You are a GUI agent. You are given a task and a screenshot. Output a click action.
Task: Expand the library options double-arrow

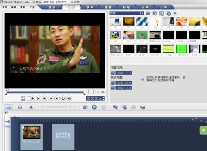(x=175, y=13)
